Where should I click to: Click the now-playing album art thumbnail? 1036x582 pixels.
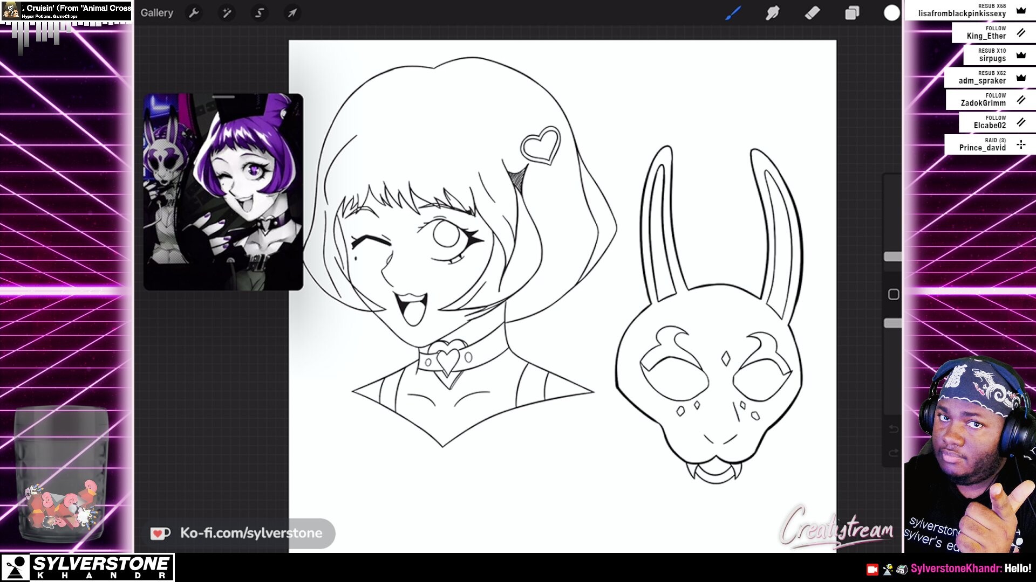point(11,10)
